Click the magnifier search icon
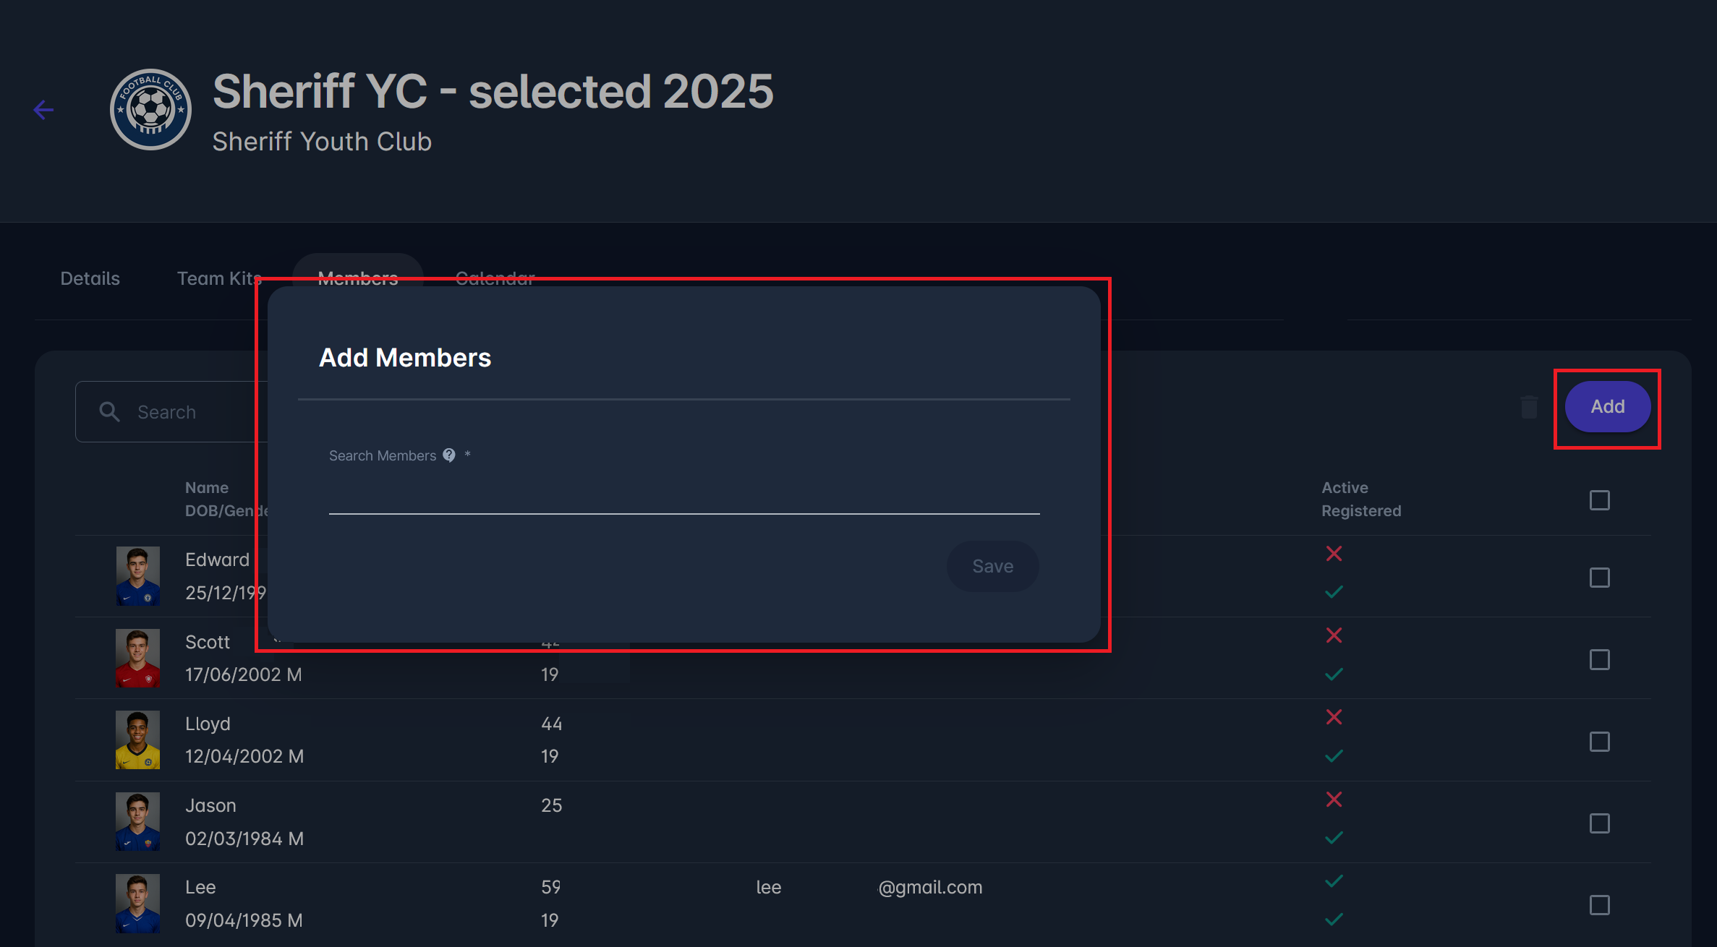The image size is (1717, 947). (x=109, y=412)
